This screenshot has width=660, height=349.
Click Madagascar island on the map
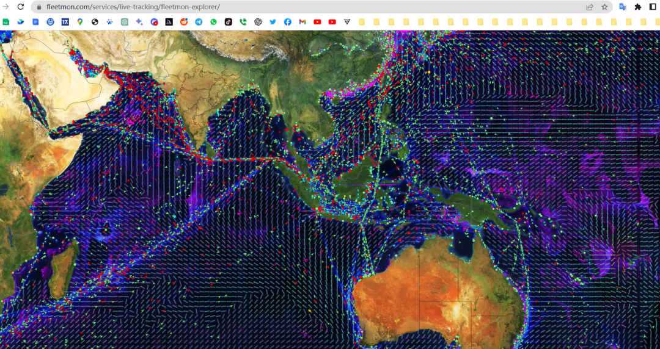click(63, 269)
